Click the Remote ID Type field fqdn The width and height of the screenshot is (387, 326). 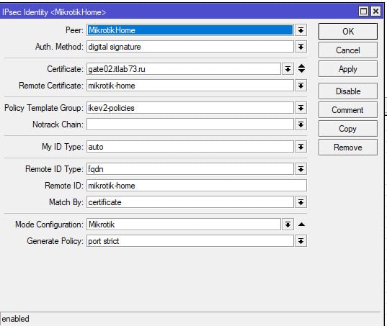(190, 169)
